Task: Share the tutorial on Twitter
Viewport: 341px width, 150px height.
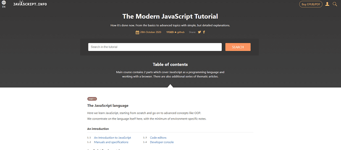Action: point(200,32)
